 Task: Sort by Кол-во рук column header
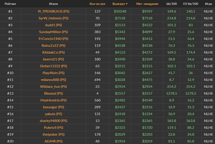pyautogui.click(x=97, y=4)
